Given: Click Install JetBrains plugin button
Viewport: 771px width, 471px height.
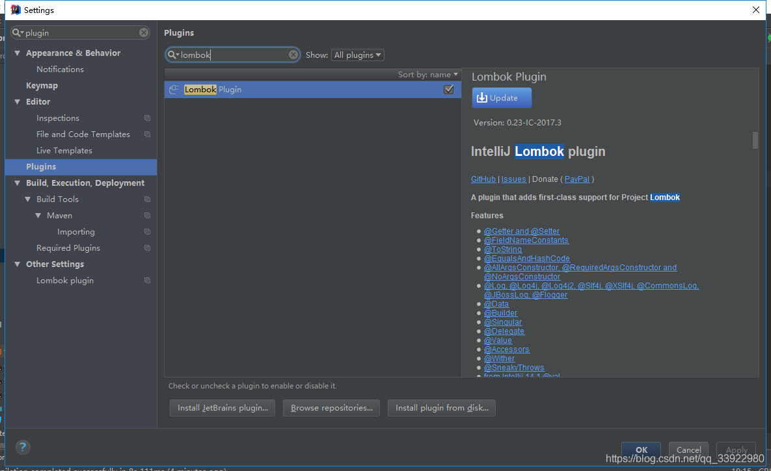Looking at the screenshot, I should click(x=223, y=407).
